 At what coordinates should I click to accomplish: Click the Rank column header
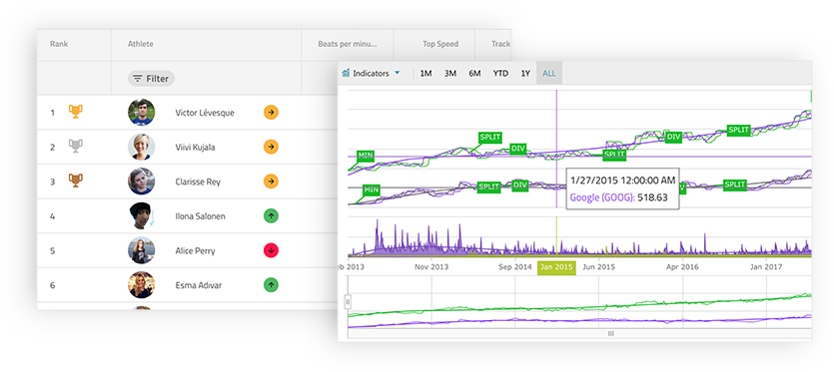(59, 44)
